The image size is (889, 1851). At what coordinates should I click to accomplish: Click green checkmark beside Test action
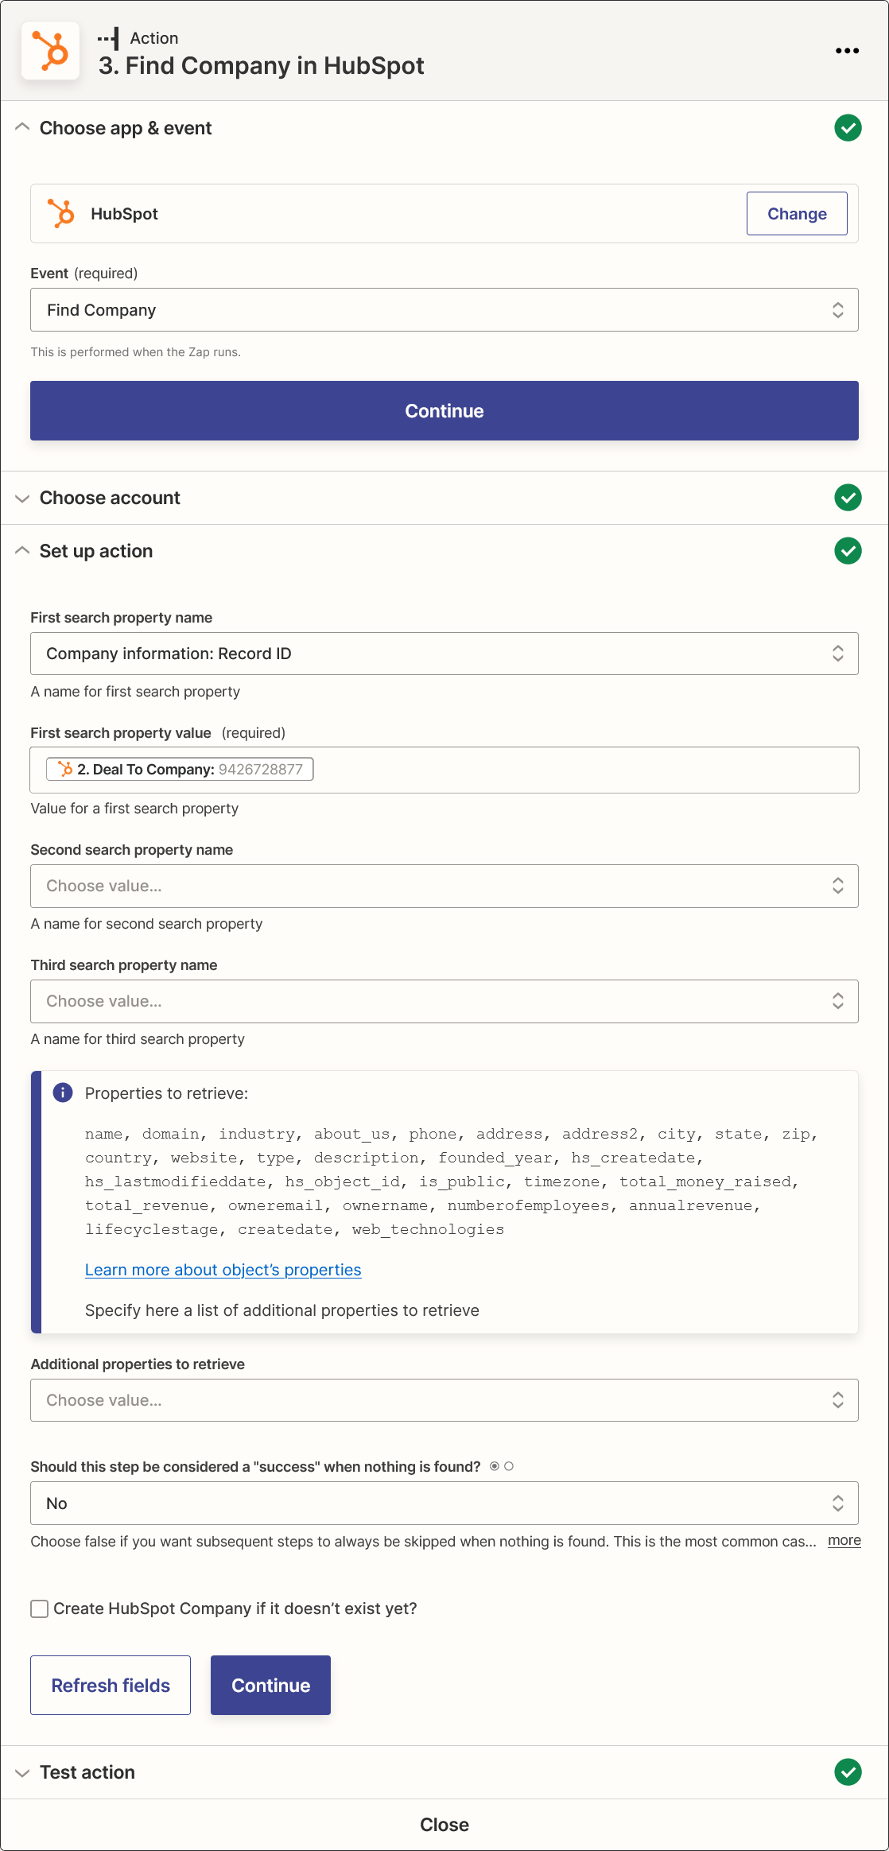[x=848, y=1772]
